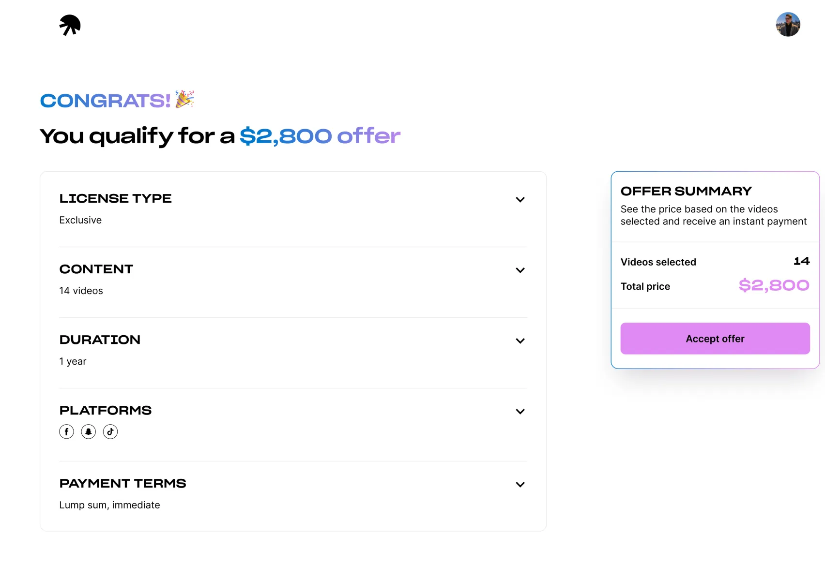This screenshot has height=563, width=825.
Task: Expand the Content section chevron
Action: point(520,270)
